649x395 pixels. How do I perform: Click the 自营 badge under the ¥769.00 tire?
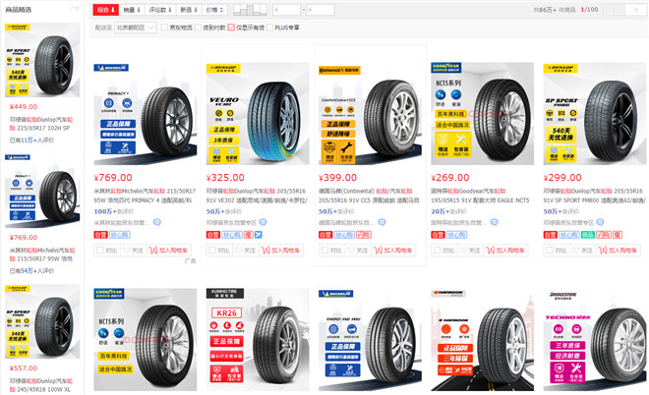point(100,235)
